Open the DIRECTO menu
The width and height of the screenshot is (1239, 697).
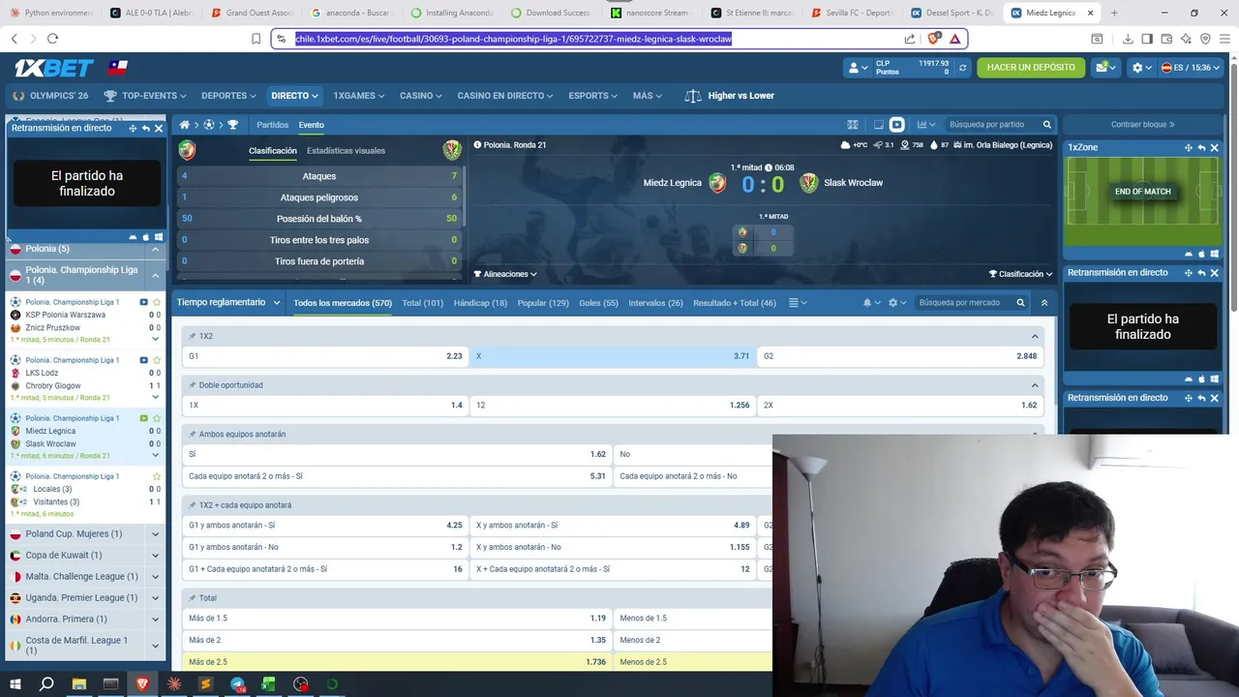click(294, 96)
